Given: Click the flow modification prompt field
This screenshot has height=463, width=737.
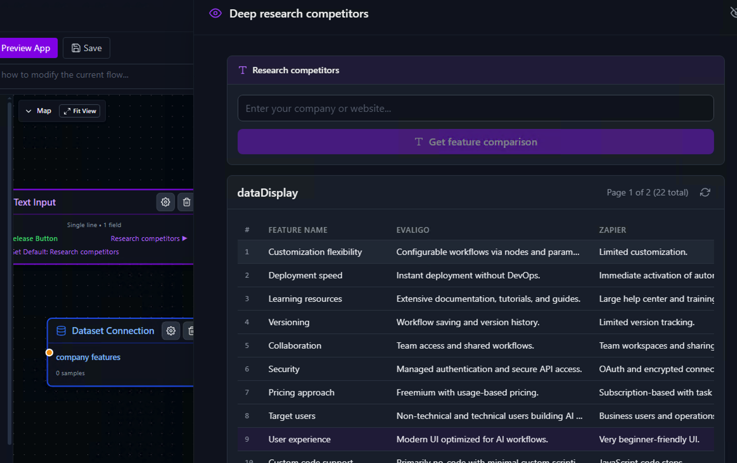Looking at the screenshot, I should point(95,75).
